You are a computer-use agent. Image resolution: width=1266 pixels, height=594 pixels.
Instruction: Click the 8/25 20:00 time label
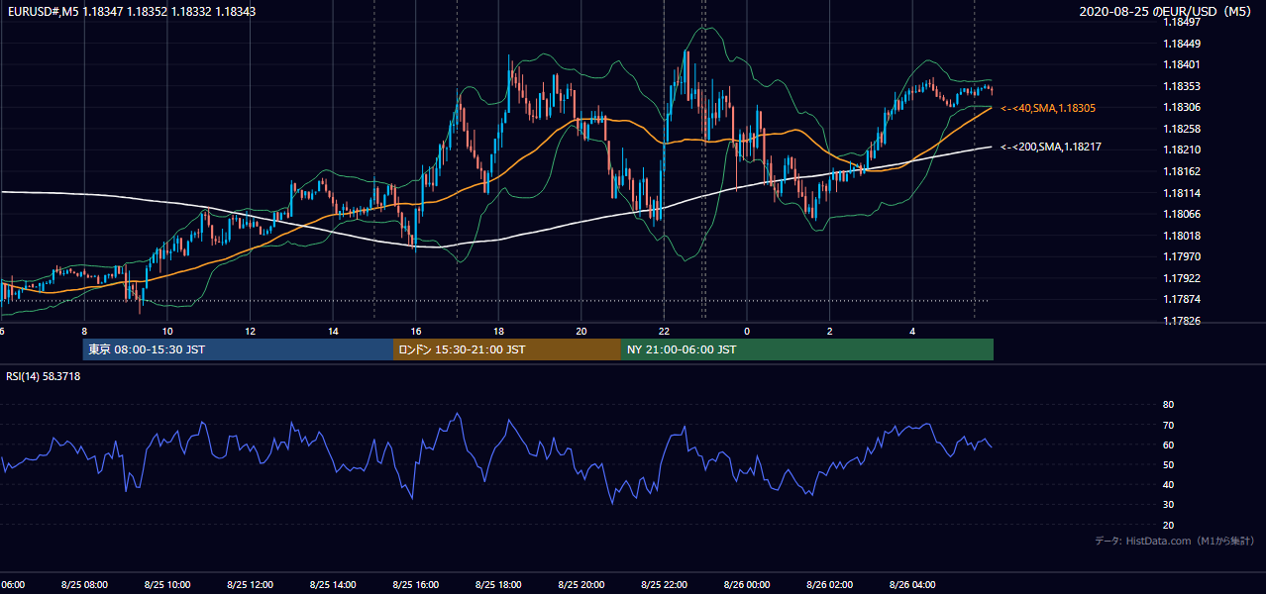[581, 584]
